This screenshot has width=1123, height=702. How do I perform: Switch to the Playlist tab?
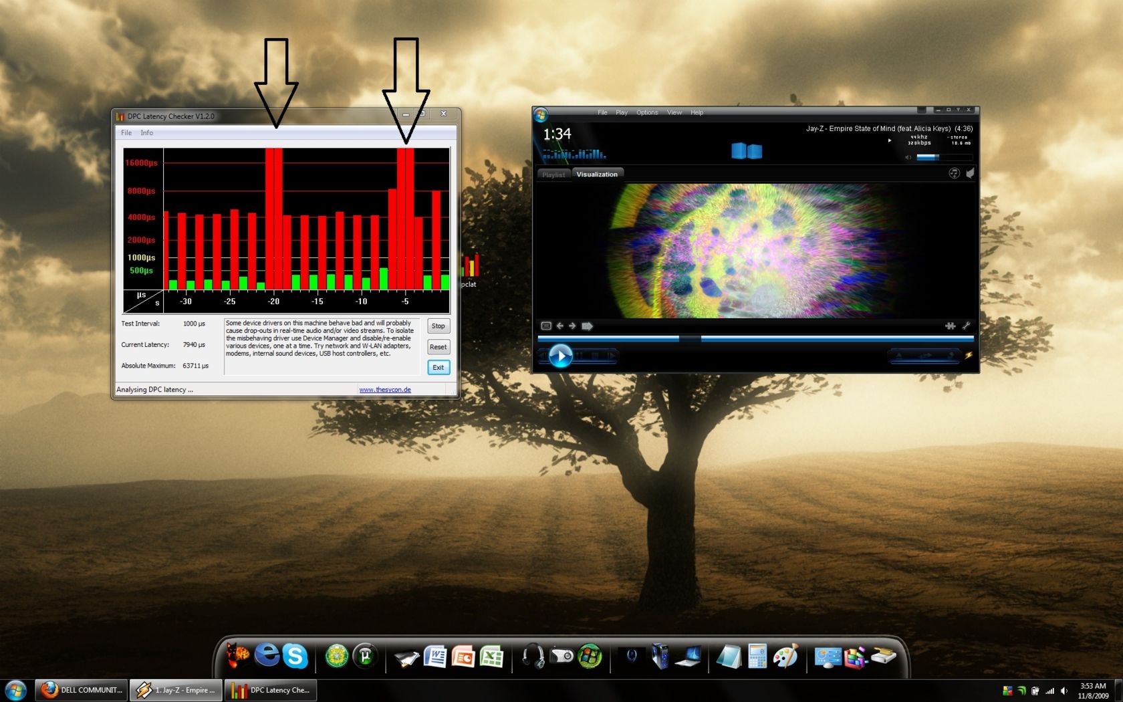553,174
